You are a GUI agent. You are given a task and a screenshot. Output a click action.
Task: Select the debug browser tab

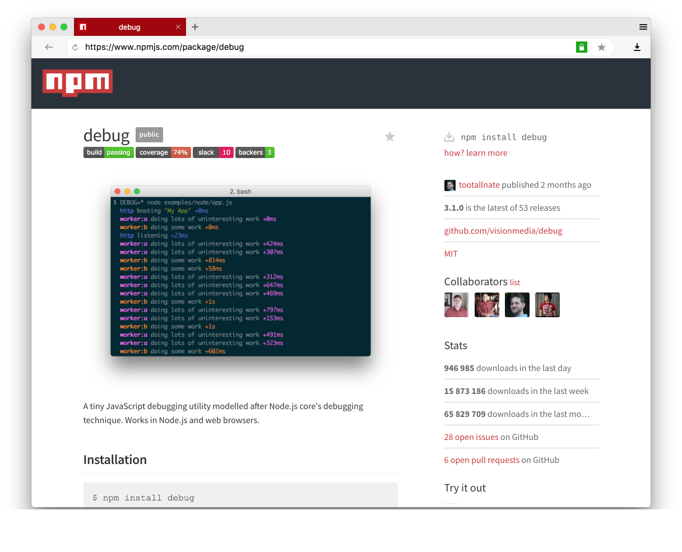click(129, 27)
